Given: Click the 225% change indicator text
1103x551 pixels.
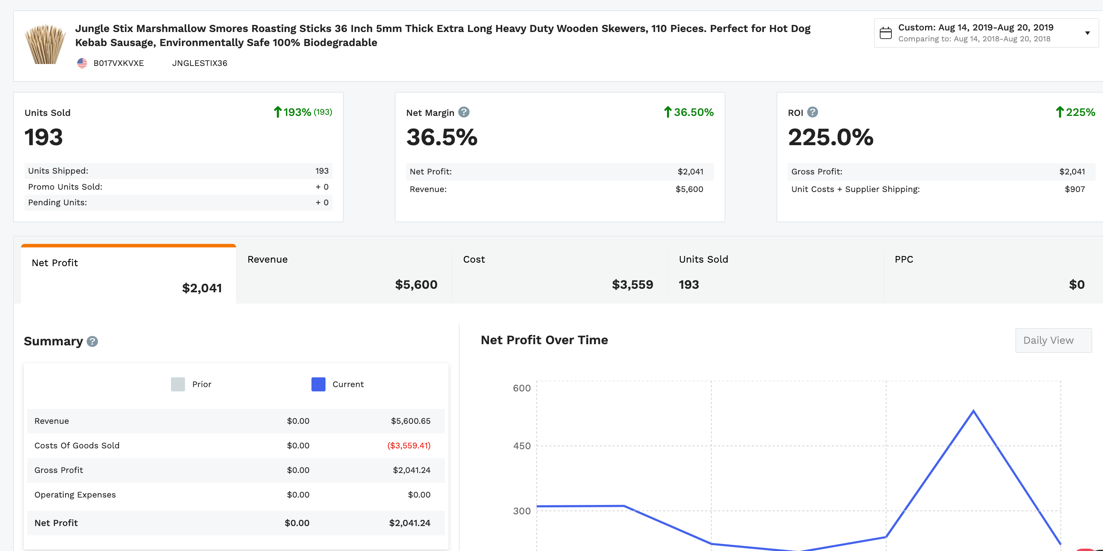Looking at the screenshot, I should pyautogui.click(x=1080, y=112).
